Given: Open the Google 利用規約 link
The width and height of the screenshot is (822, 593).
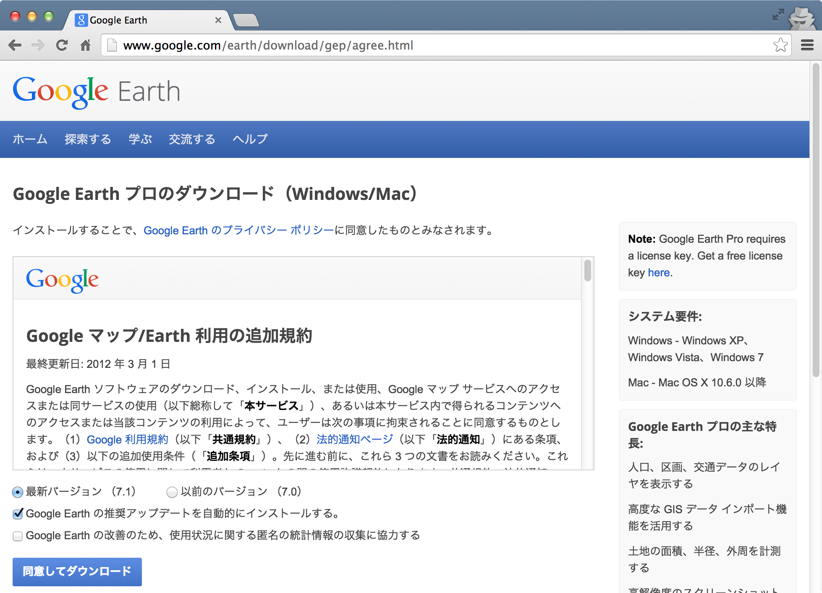Looking at the screenshot, I should tap(127, 439).
